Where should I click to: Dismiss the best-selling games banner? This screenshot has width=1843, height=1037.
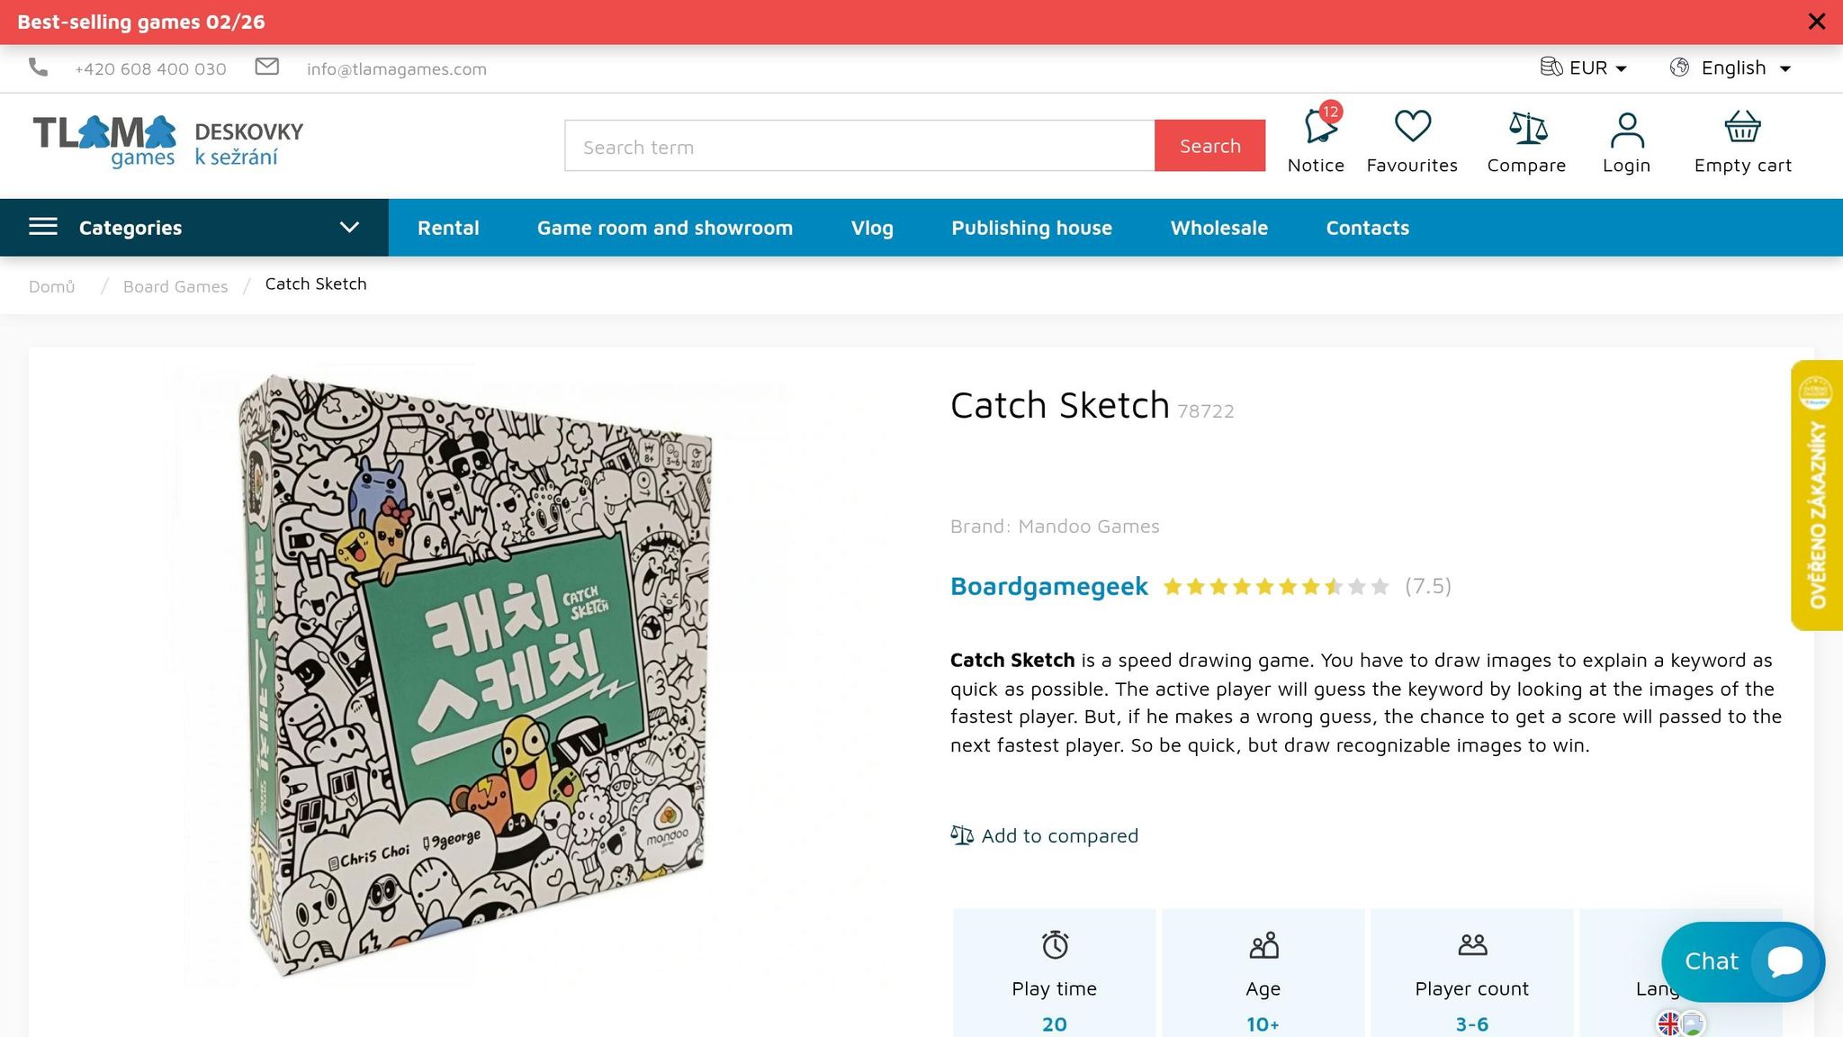click(1816, 22)
